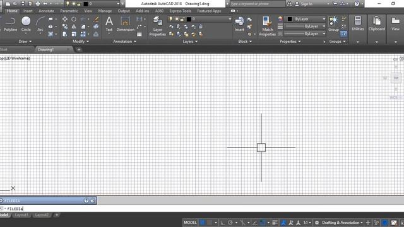
Task: Click the Group tool
Action: tap(333, 24)
